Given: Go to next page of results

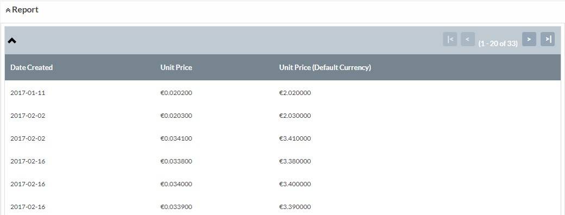Looking at the screenshot, I should pyautogui.click(x=529, y=39).
